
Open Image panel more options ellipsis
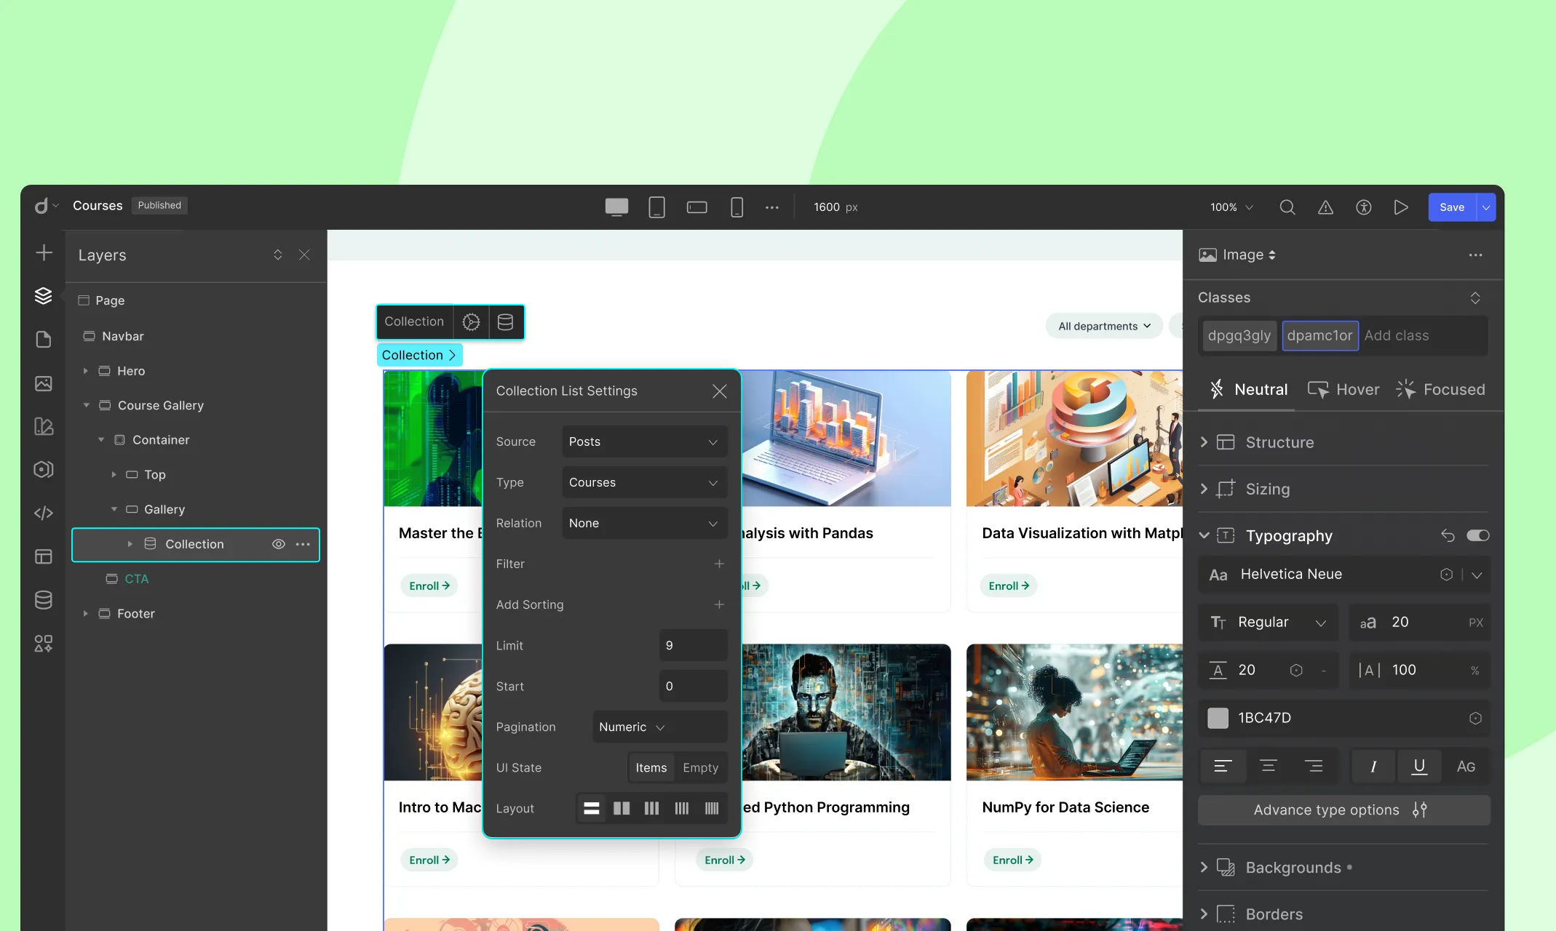tap(1475, 255)
